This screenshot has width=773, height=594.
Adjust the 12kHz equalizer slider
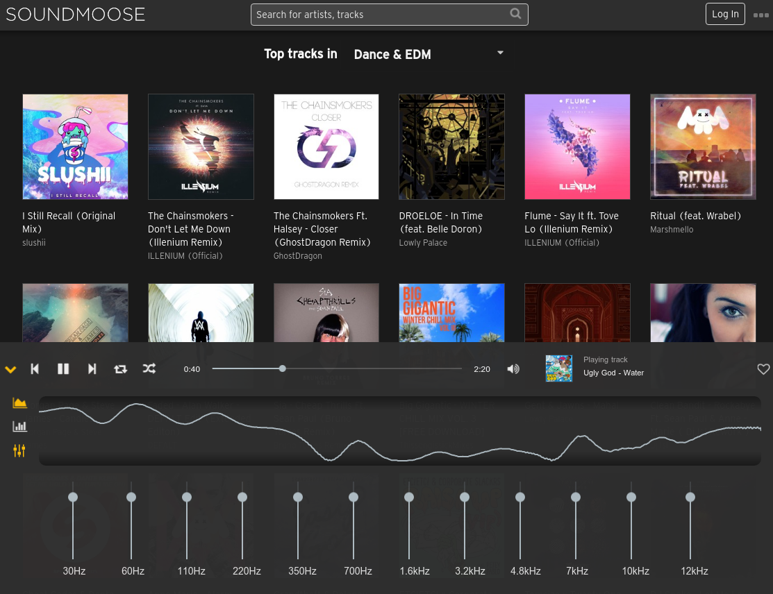click(x=690, y=498)
